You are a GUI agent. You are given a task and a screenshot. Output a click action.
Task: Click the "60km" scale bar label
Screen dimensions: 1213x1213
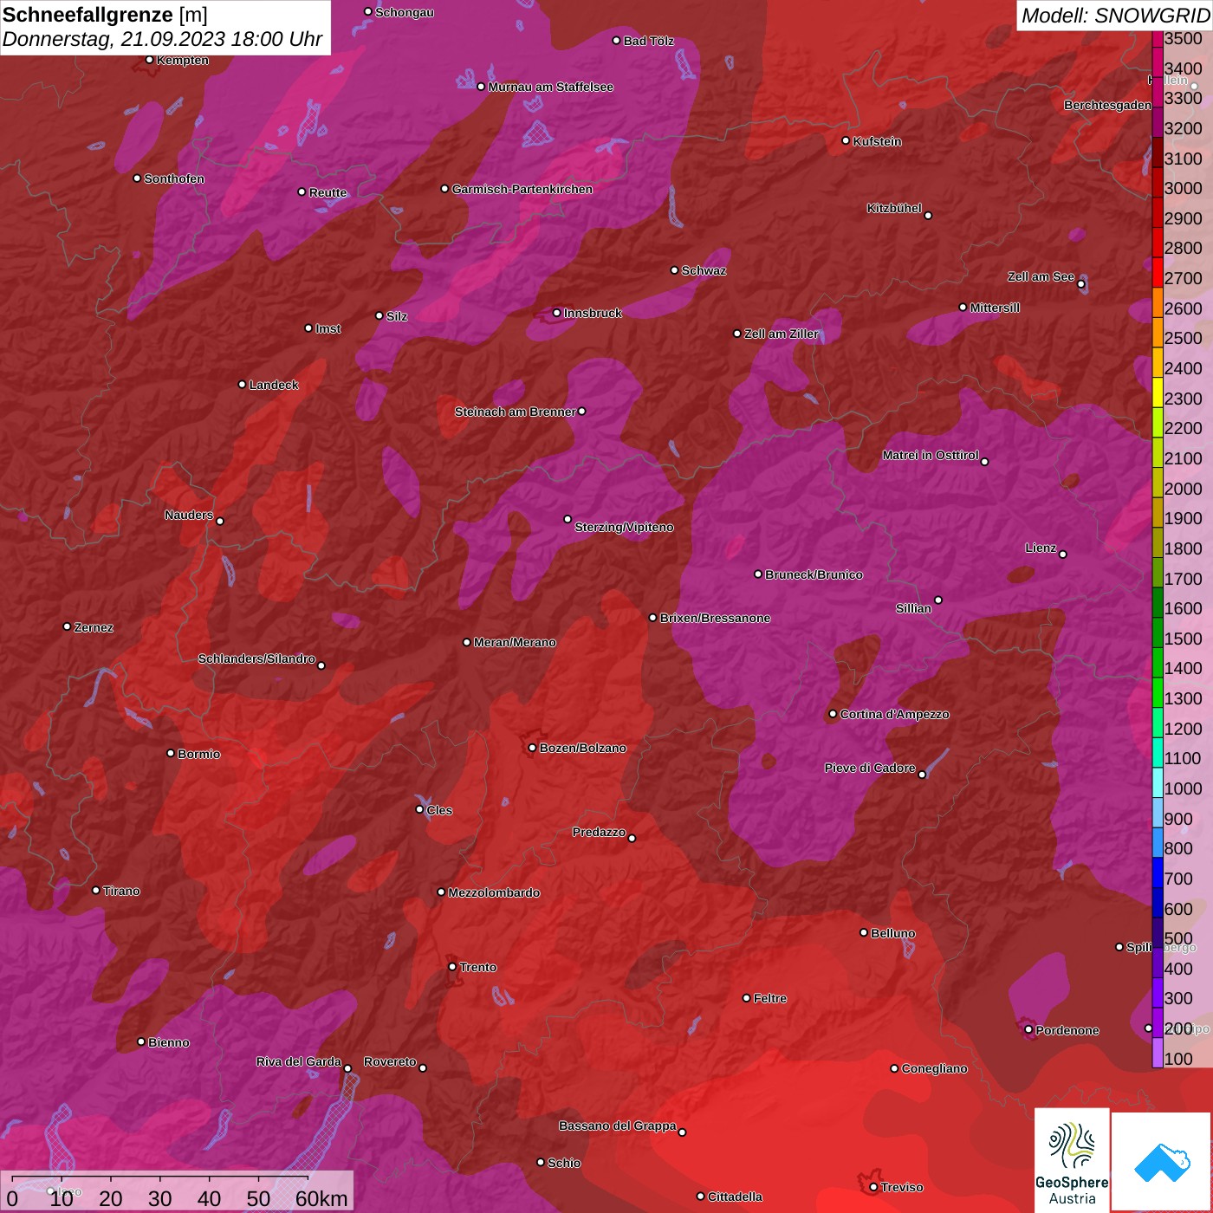[321, 1198]
